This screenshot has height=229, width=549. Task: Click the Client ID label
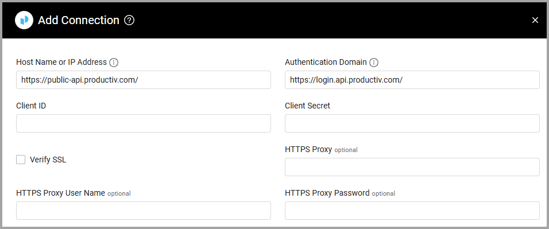pyautogui.click(x=31, y=106)
